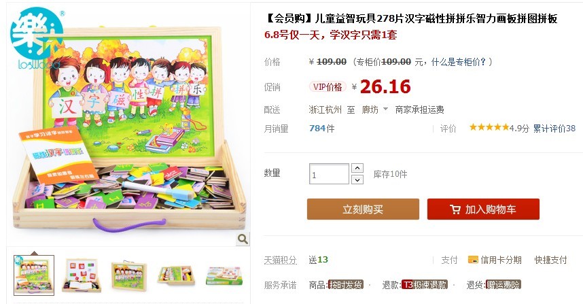Click the 按时发货 service badge
Viewport: 583px width, 304px height.
coord(346,285)
